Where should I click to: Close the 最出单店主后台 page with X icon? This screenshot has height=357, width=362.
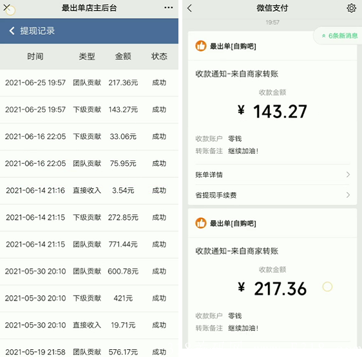[x=7, y=8]
